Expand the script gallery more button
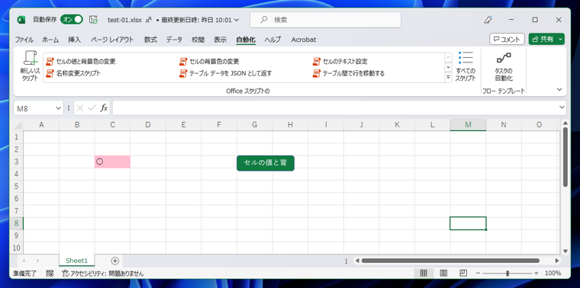The width and height of the screenshot is (580, 288). tap(448, 77)
